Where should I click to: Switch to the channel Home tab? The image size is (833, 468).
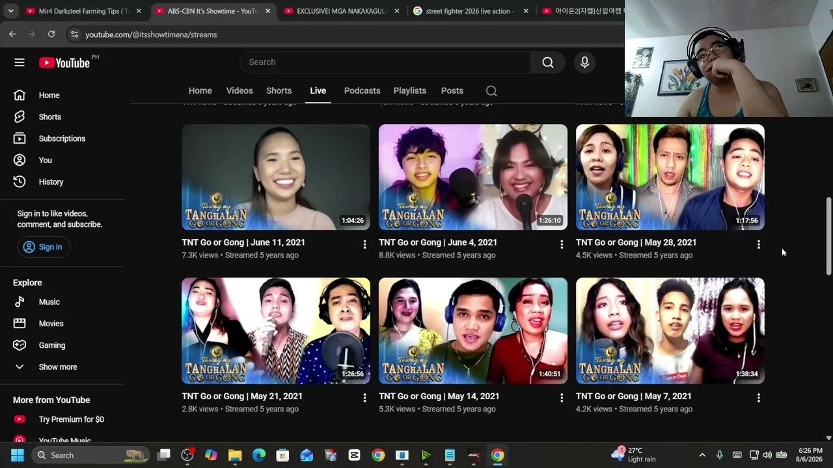pyautogui.click(x=200, y=91)
